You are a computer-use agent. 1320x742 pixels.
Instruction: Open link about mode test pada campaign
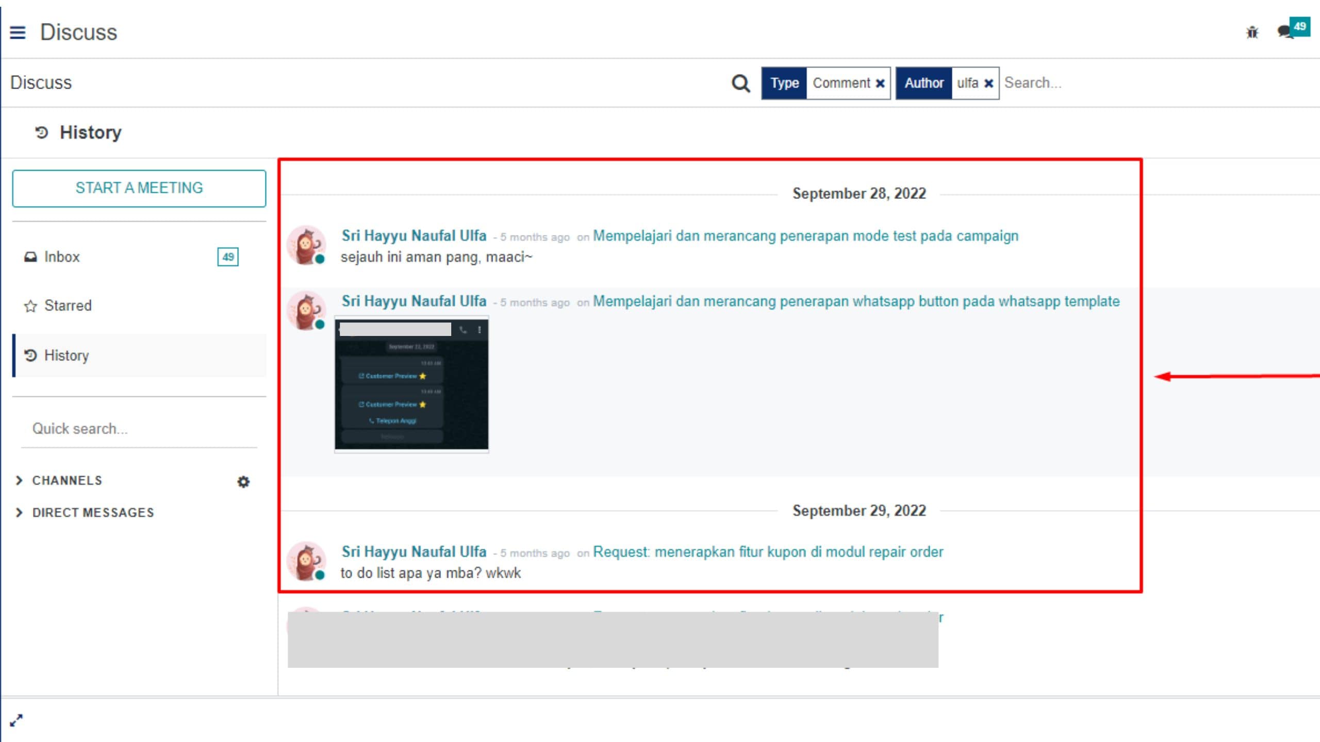click(805, 236)
